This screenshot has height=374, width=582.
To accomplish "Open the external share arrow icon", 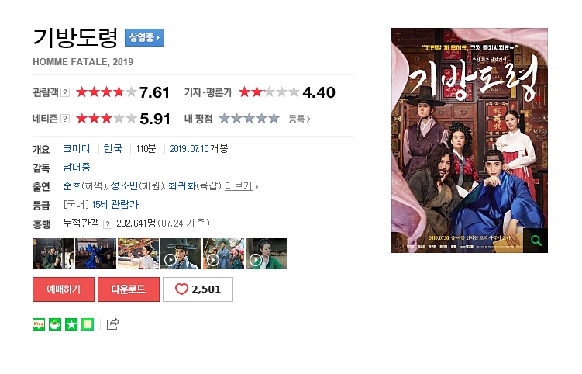I will (113, 324).
